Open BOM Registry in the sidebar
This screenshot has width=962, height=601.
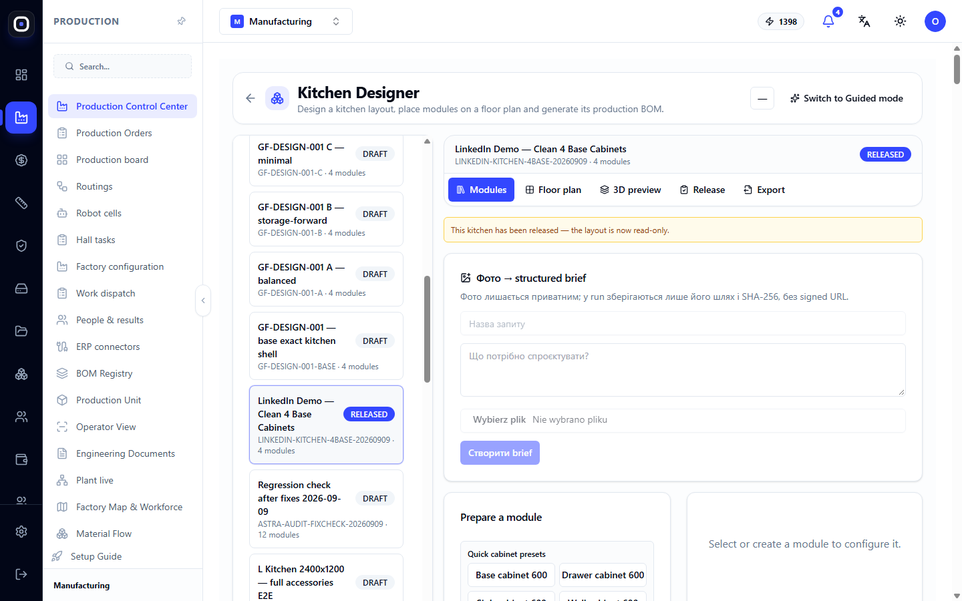(122, 373)
